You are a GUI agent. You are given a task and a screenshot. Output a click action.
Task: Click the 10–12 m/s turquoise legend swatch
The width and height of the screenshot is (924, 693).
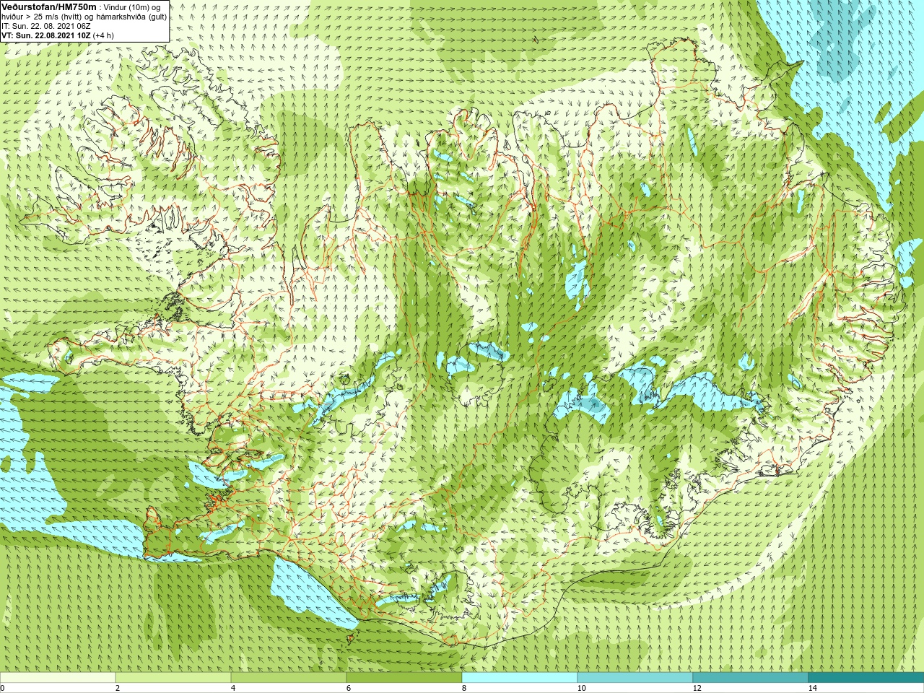[x=635, y=678]
